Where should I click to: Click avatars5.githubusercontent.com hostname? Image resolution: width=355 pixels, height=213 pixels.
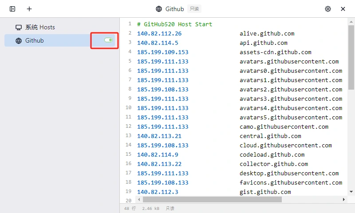click(291, 117)
